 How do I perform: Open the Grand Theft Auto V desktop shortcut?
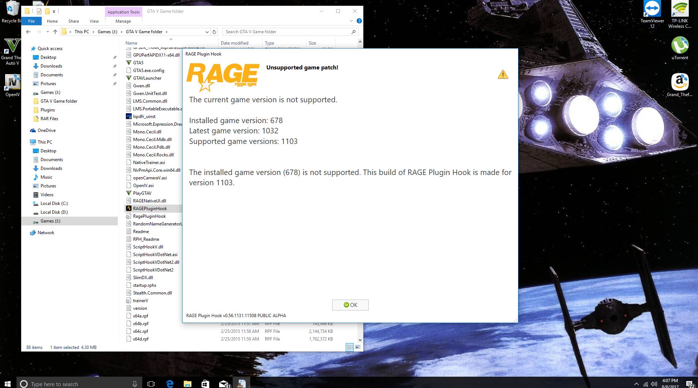coord(12,51)
